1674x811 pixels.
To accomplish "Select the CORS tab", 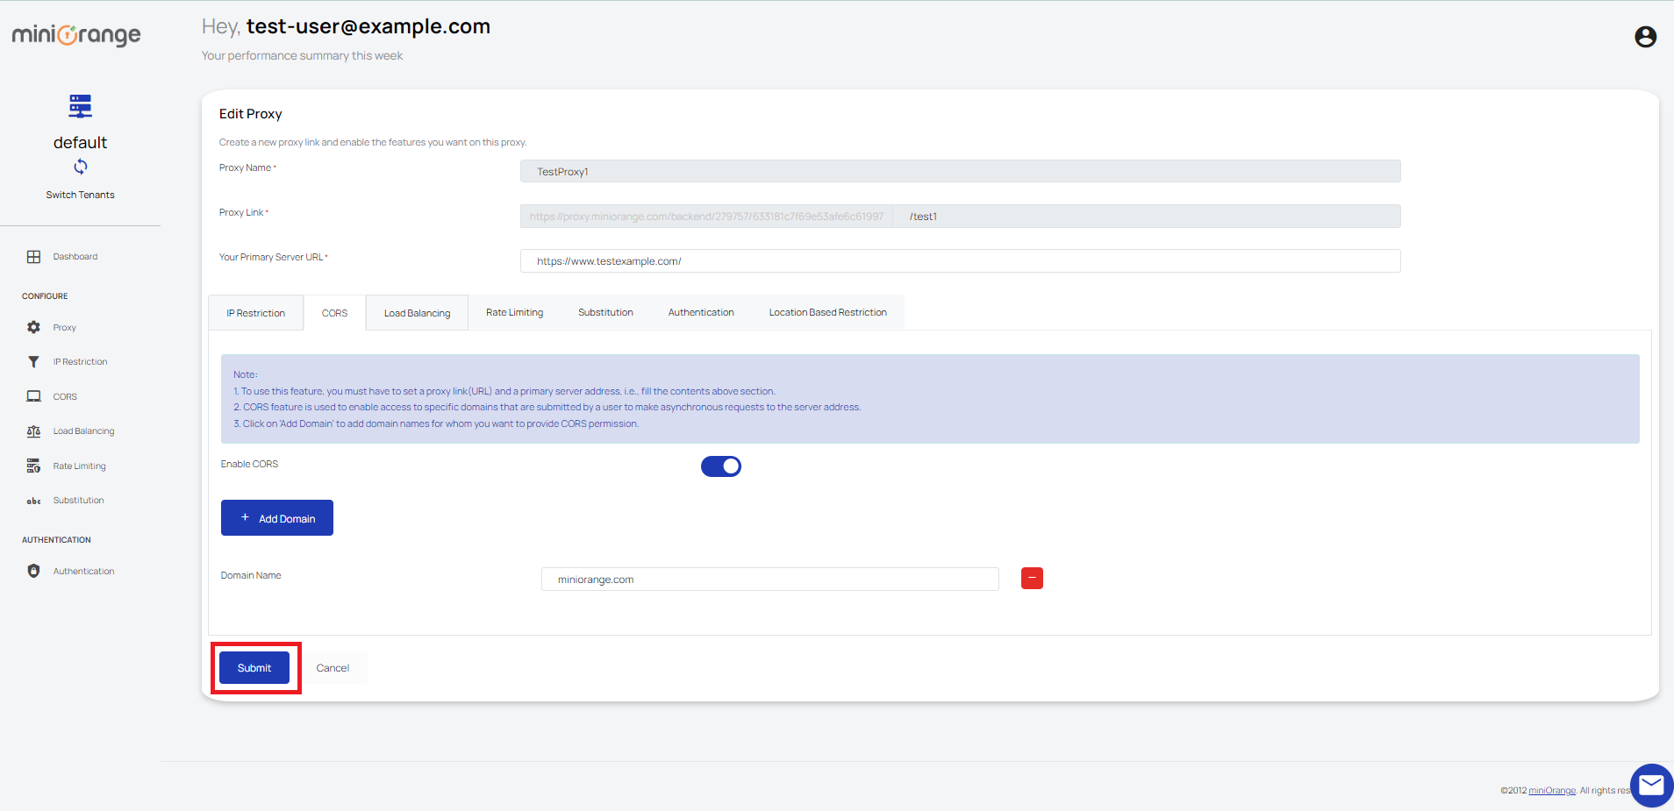I will (x=334, y=313).
